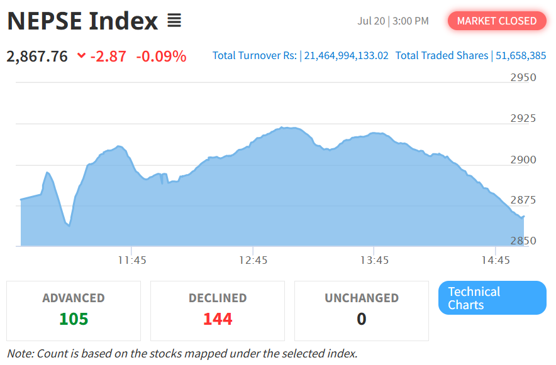
Task: Open the Technical Charts page
Action: click(x=492, y=298)
